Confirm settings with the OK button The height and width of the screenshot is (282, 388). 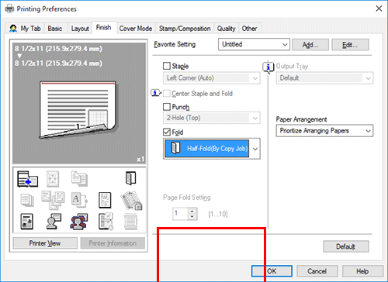click(x=272, y=271)
